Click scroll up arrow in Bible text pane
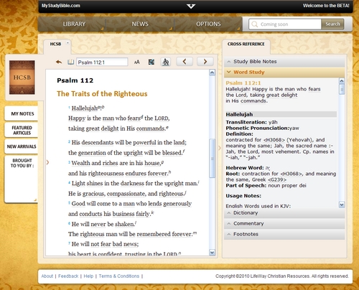Screen dimensions: 359x290 pos(212,72)
